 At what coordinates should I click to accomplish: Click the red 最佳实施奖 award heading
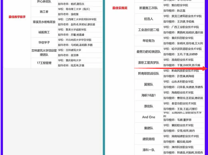pyautogui.click(x=120, y=8)
